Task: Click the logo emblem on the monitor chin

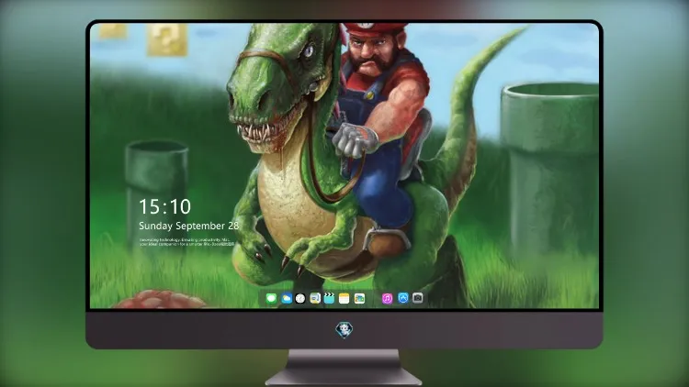Action: point(344,330)
